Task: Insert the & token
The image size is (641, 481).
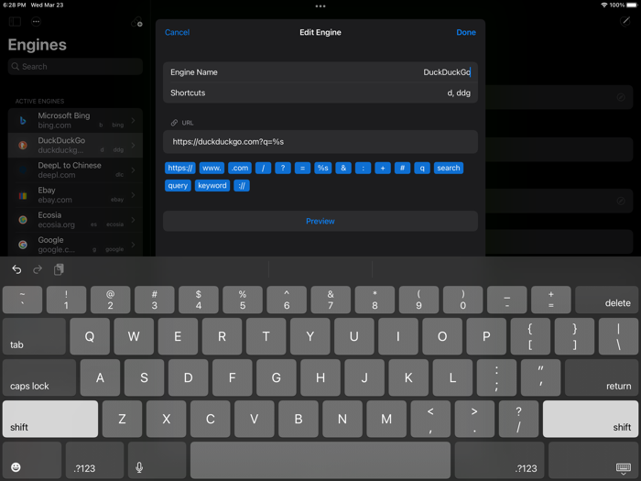Action: pyautogui.click(x=343, y=168)
